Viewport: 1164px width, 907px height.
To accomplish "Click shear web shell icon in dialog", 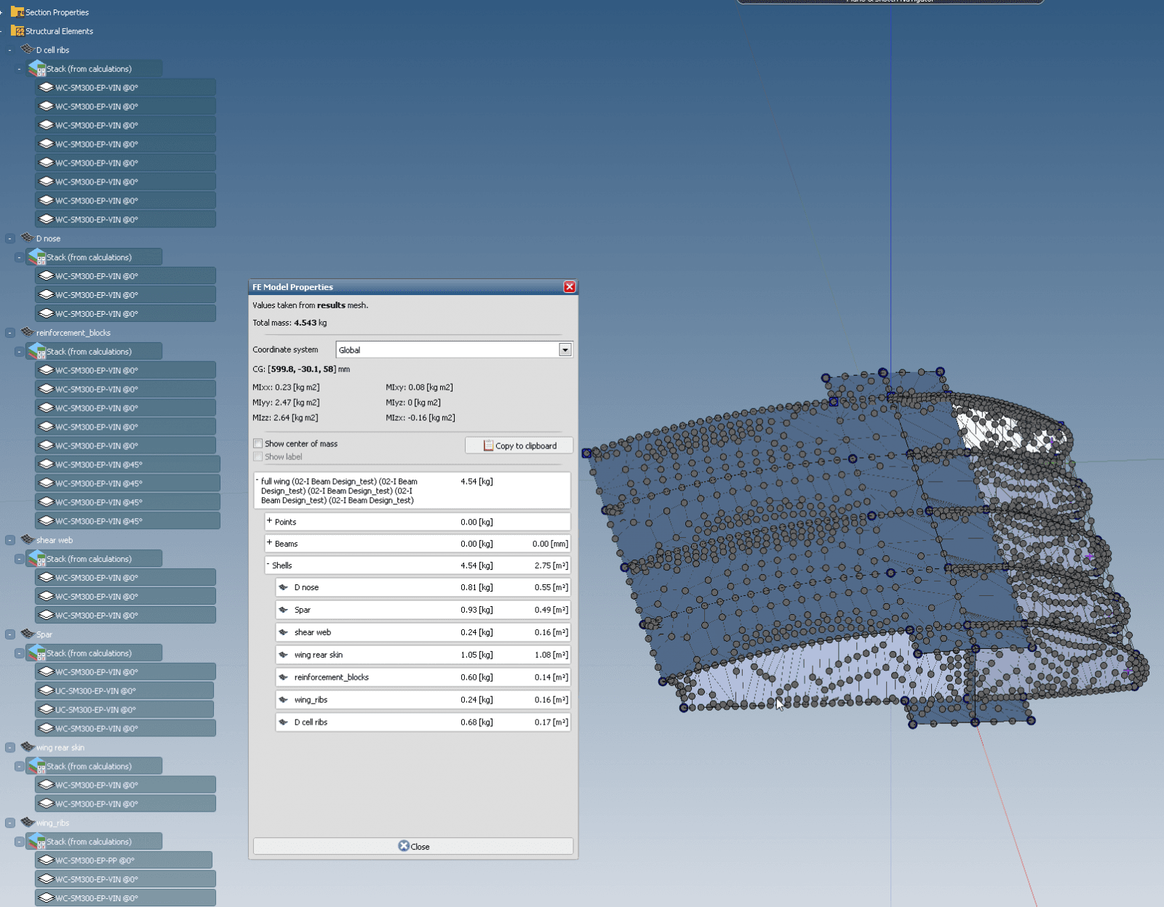I will point(284,632).
